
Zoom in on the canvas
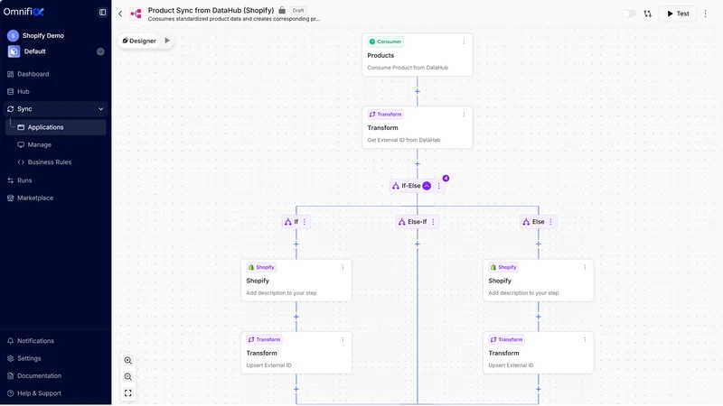click(128, 361)
